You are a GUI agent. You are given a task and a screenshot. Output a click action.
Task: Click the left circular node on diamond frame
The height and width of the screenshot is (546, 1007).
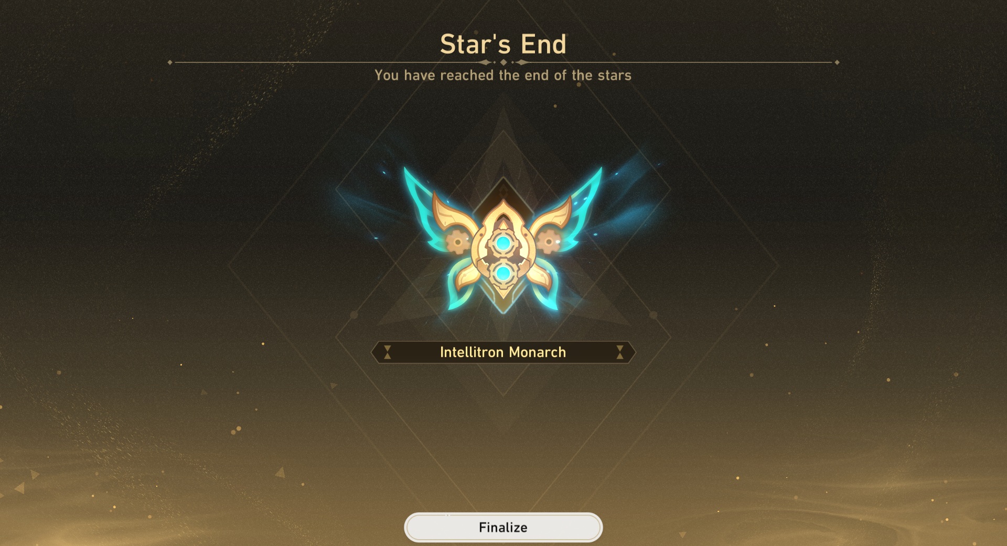click(354, 315)
